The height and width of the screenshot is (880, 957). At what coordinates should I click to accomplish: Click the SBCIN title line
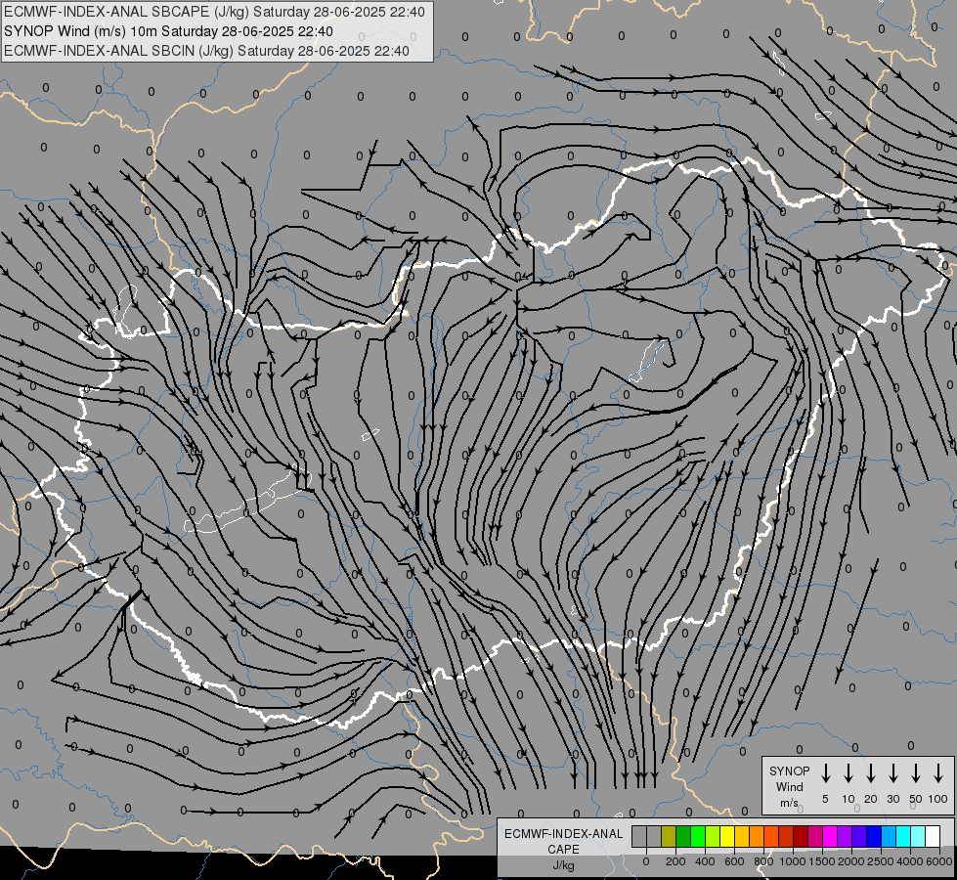pos(206,51)
